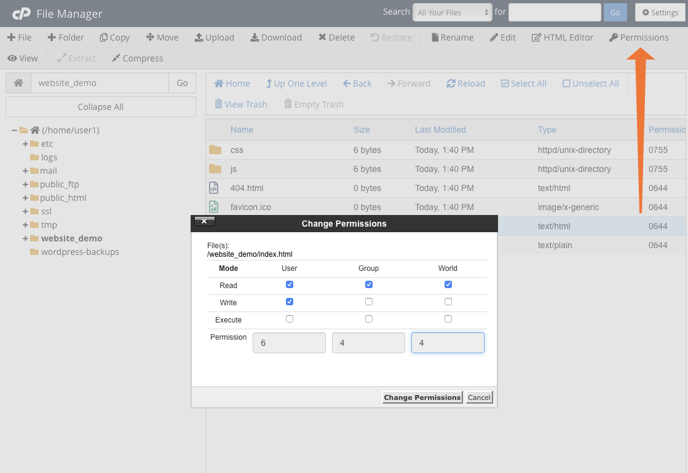Viewport: 688px width, 473px height.
Task: Move a file with the Move icon
Action: [162, 37]
